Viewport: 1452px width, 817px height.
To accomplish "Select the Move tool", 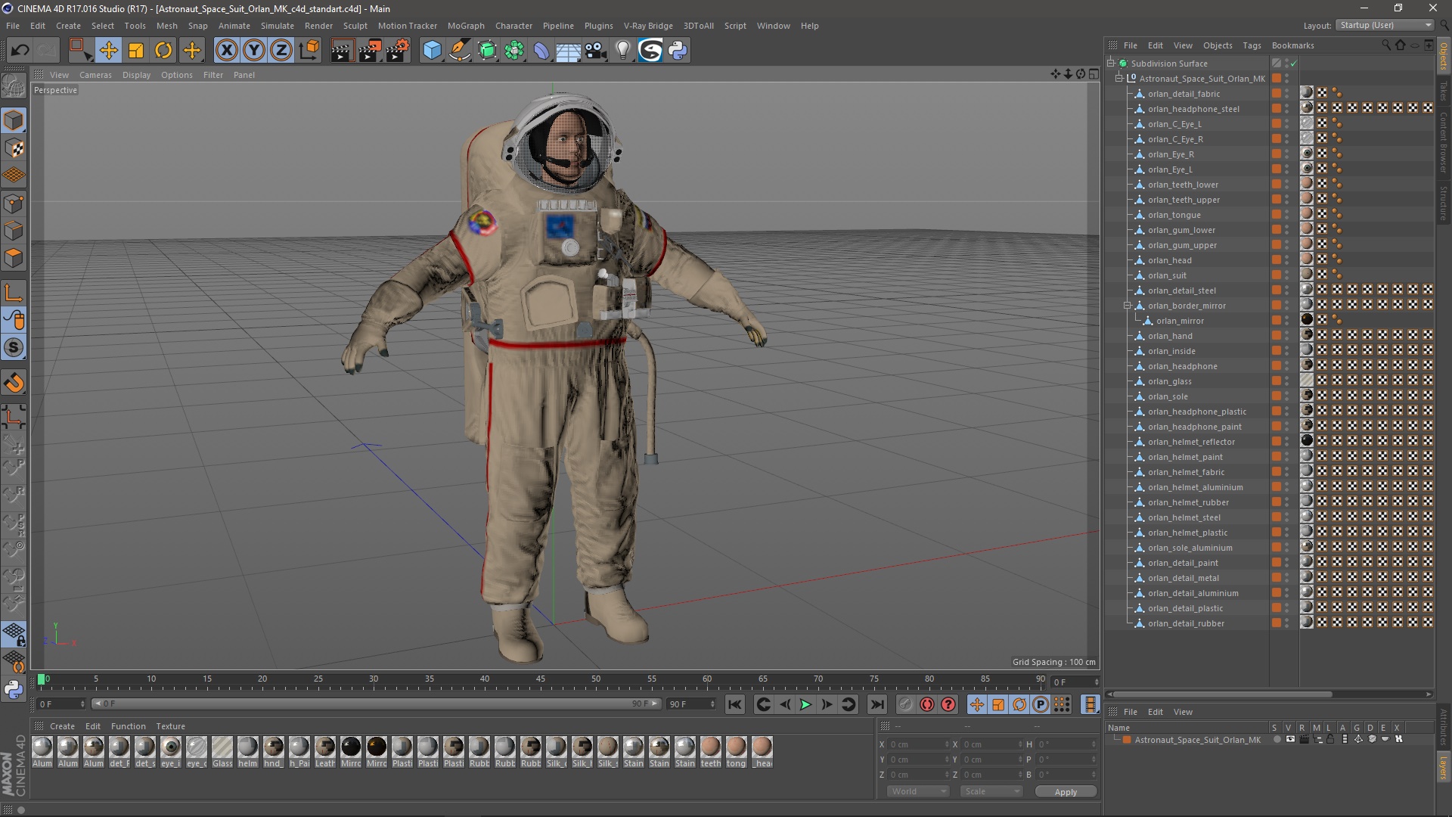I will [108, 51].
